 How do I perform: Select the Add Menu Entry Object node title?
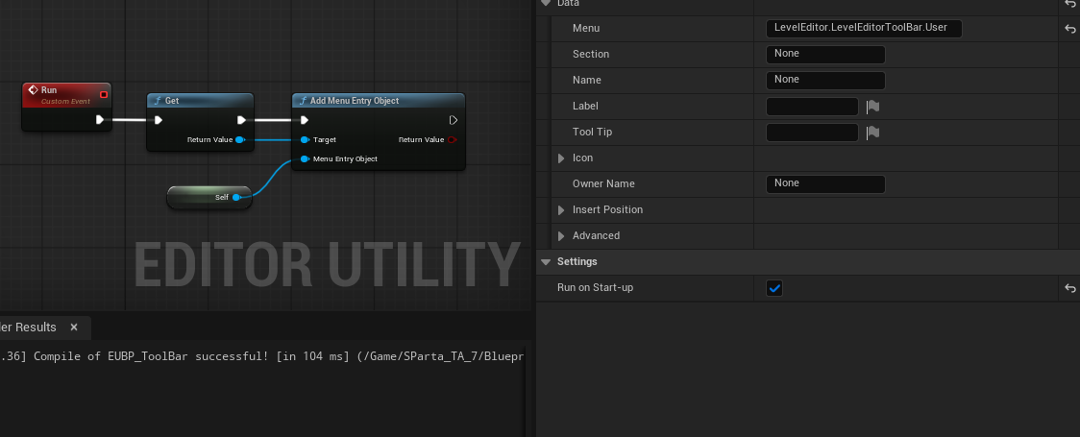(x=354, y=101)
